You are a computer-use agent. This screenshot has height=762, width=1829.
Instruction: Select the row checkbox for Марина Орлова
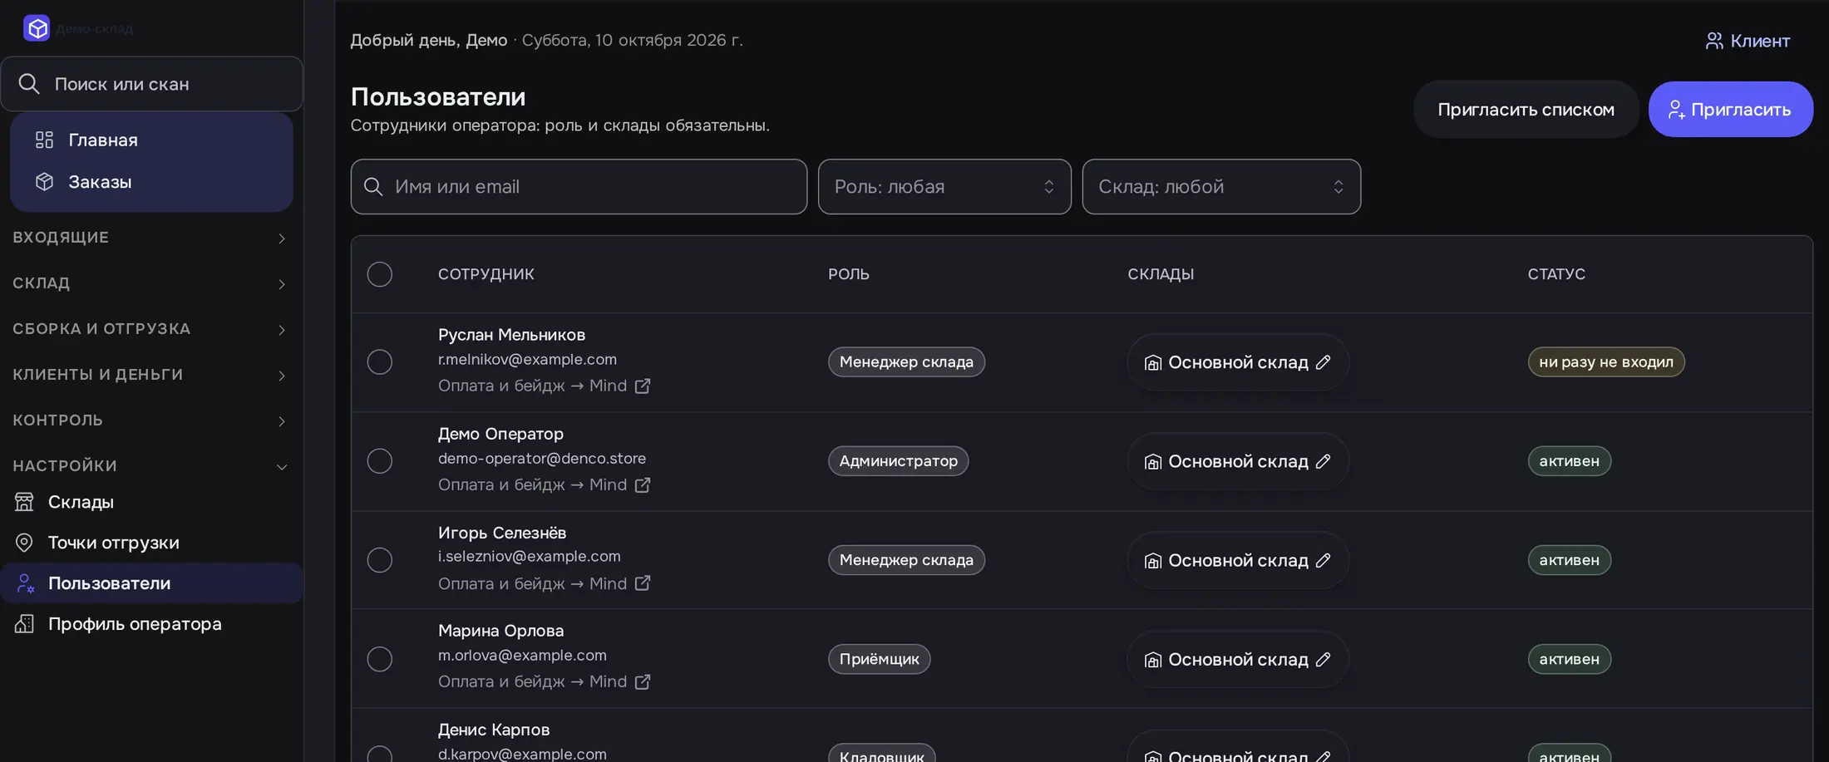point(380,659)
